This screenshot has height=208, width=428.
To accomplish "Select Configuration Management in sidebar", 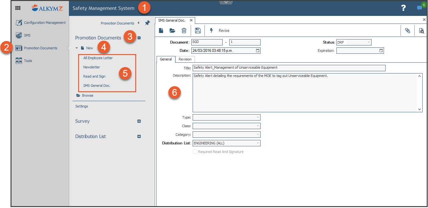I will click(45, 23).
